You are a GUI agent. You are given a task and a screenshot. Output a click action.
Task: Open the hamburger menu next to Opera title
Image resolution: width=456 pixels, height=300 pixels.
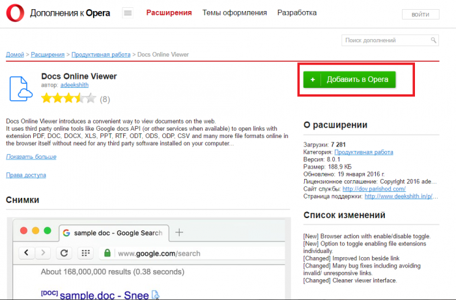[x=127, y=13]
